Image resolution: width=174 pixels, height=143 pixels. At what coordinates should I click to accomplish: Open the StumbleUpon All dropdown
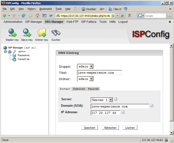coord(102,9)
